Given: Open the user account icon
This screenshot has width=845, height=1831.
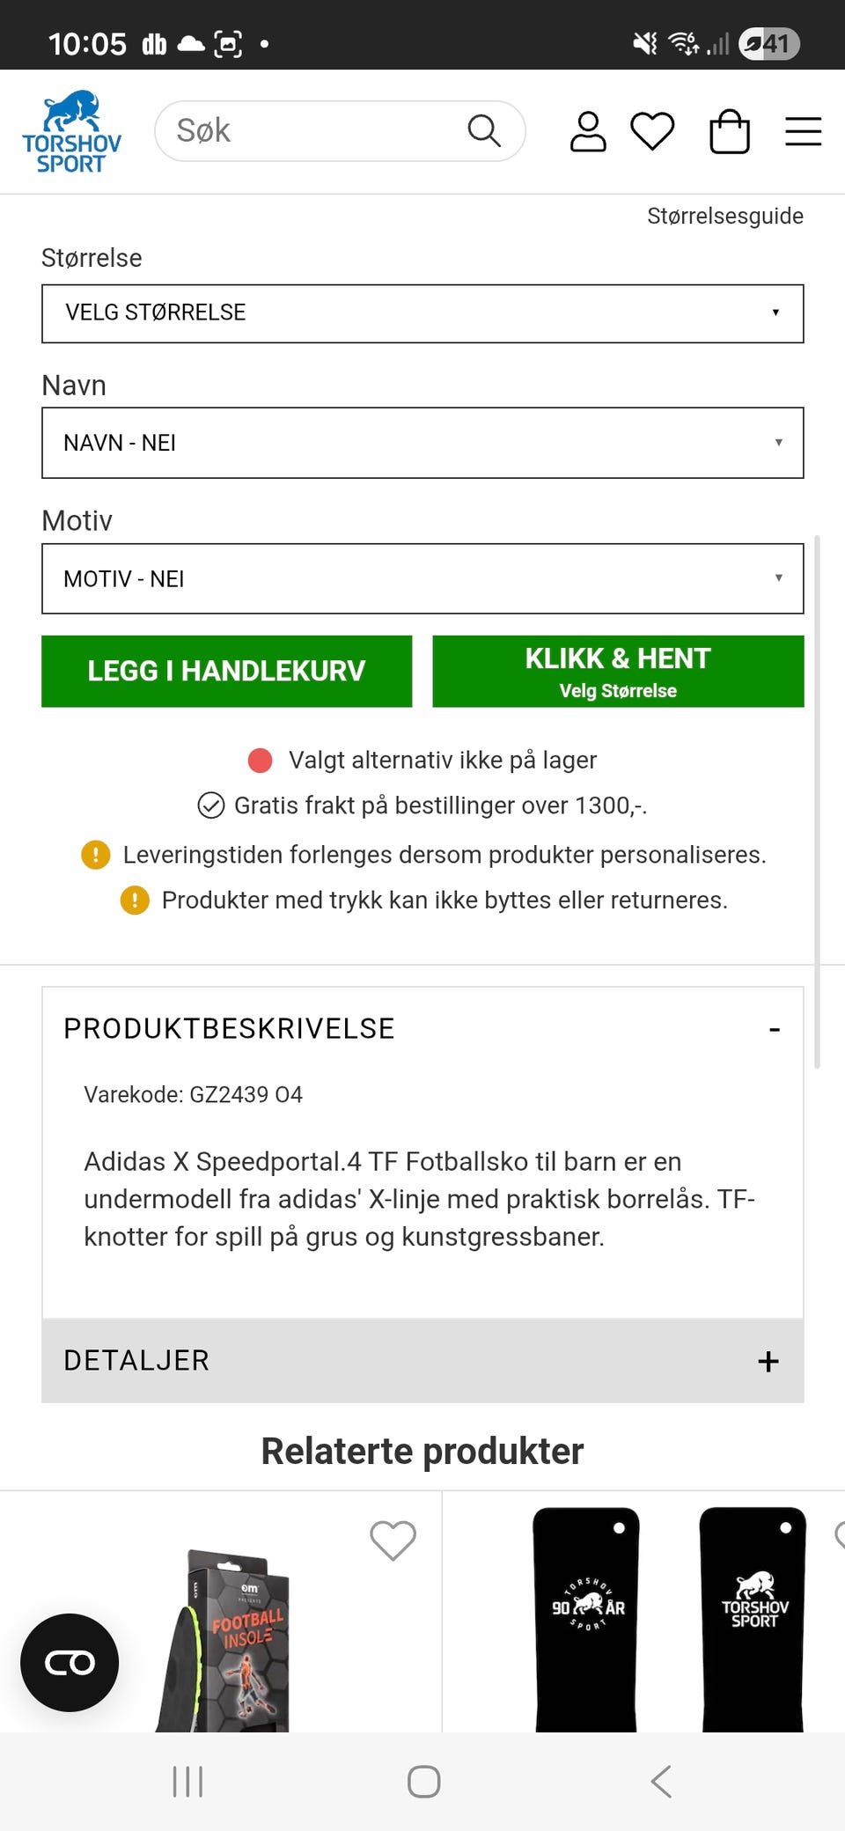Looking at the screenshot, I should (588, 132).
